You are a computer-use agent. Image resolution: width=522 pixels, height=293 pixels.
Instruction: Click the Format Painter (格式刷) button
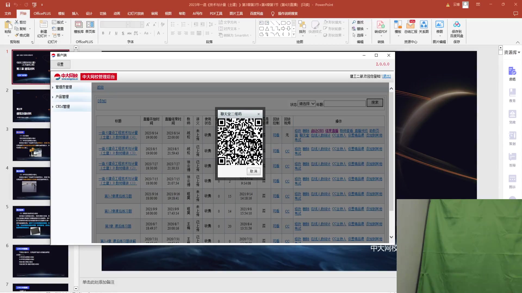pos(22,35)
